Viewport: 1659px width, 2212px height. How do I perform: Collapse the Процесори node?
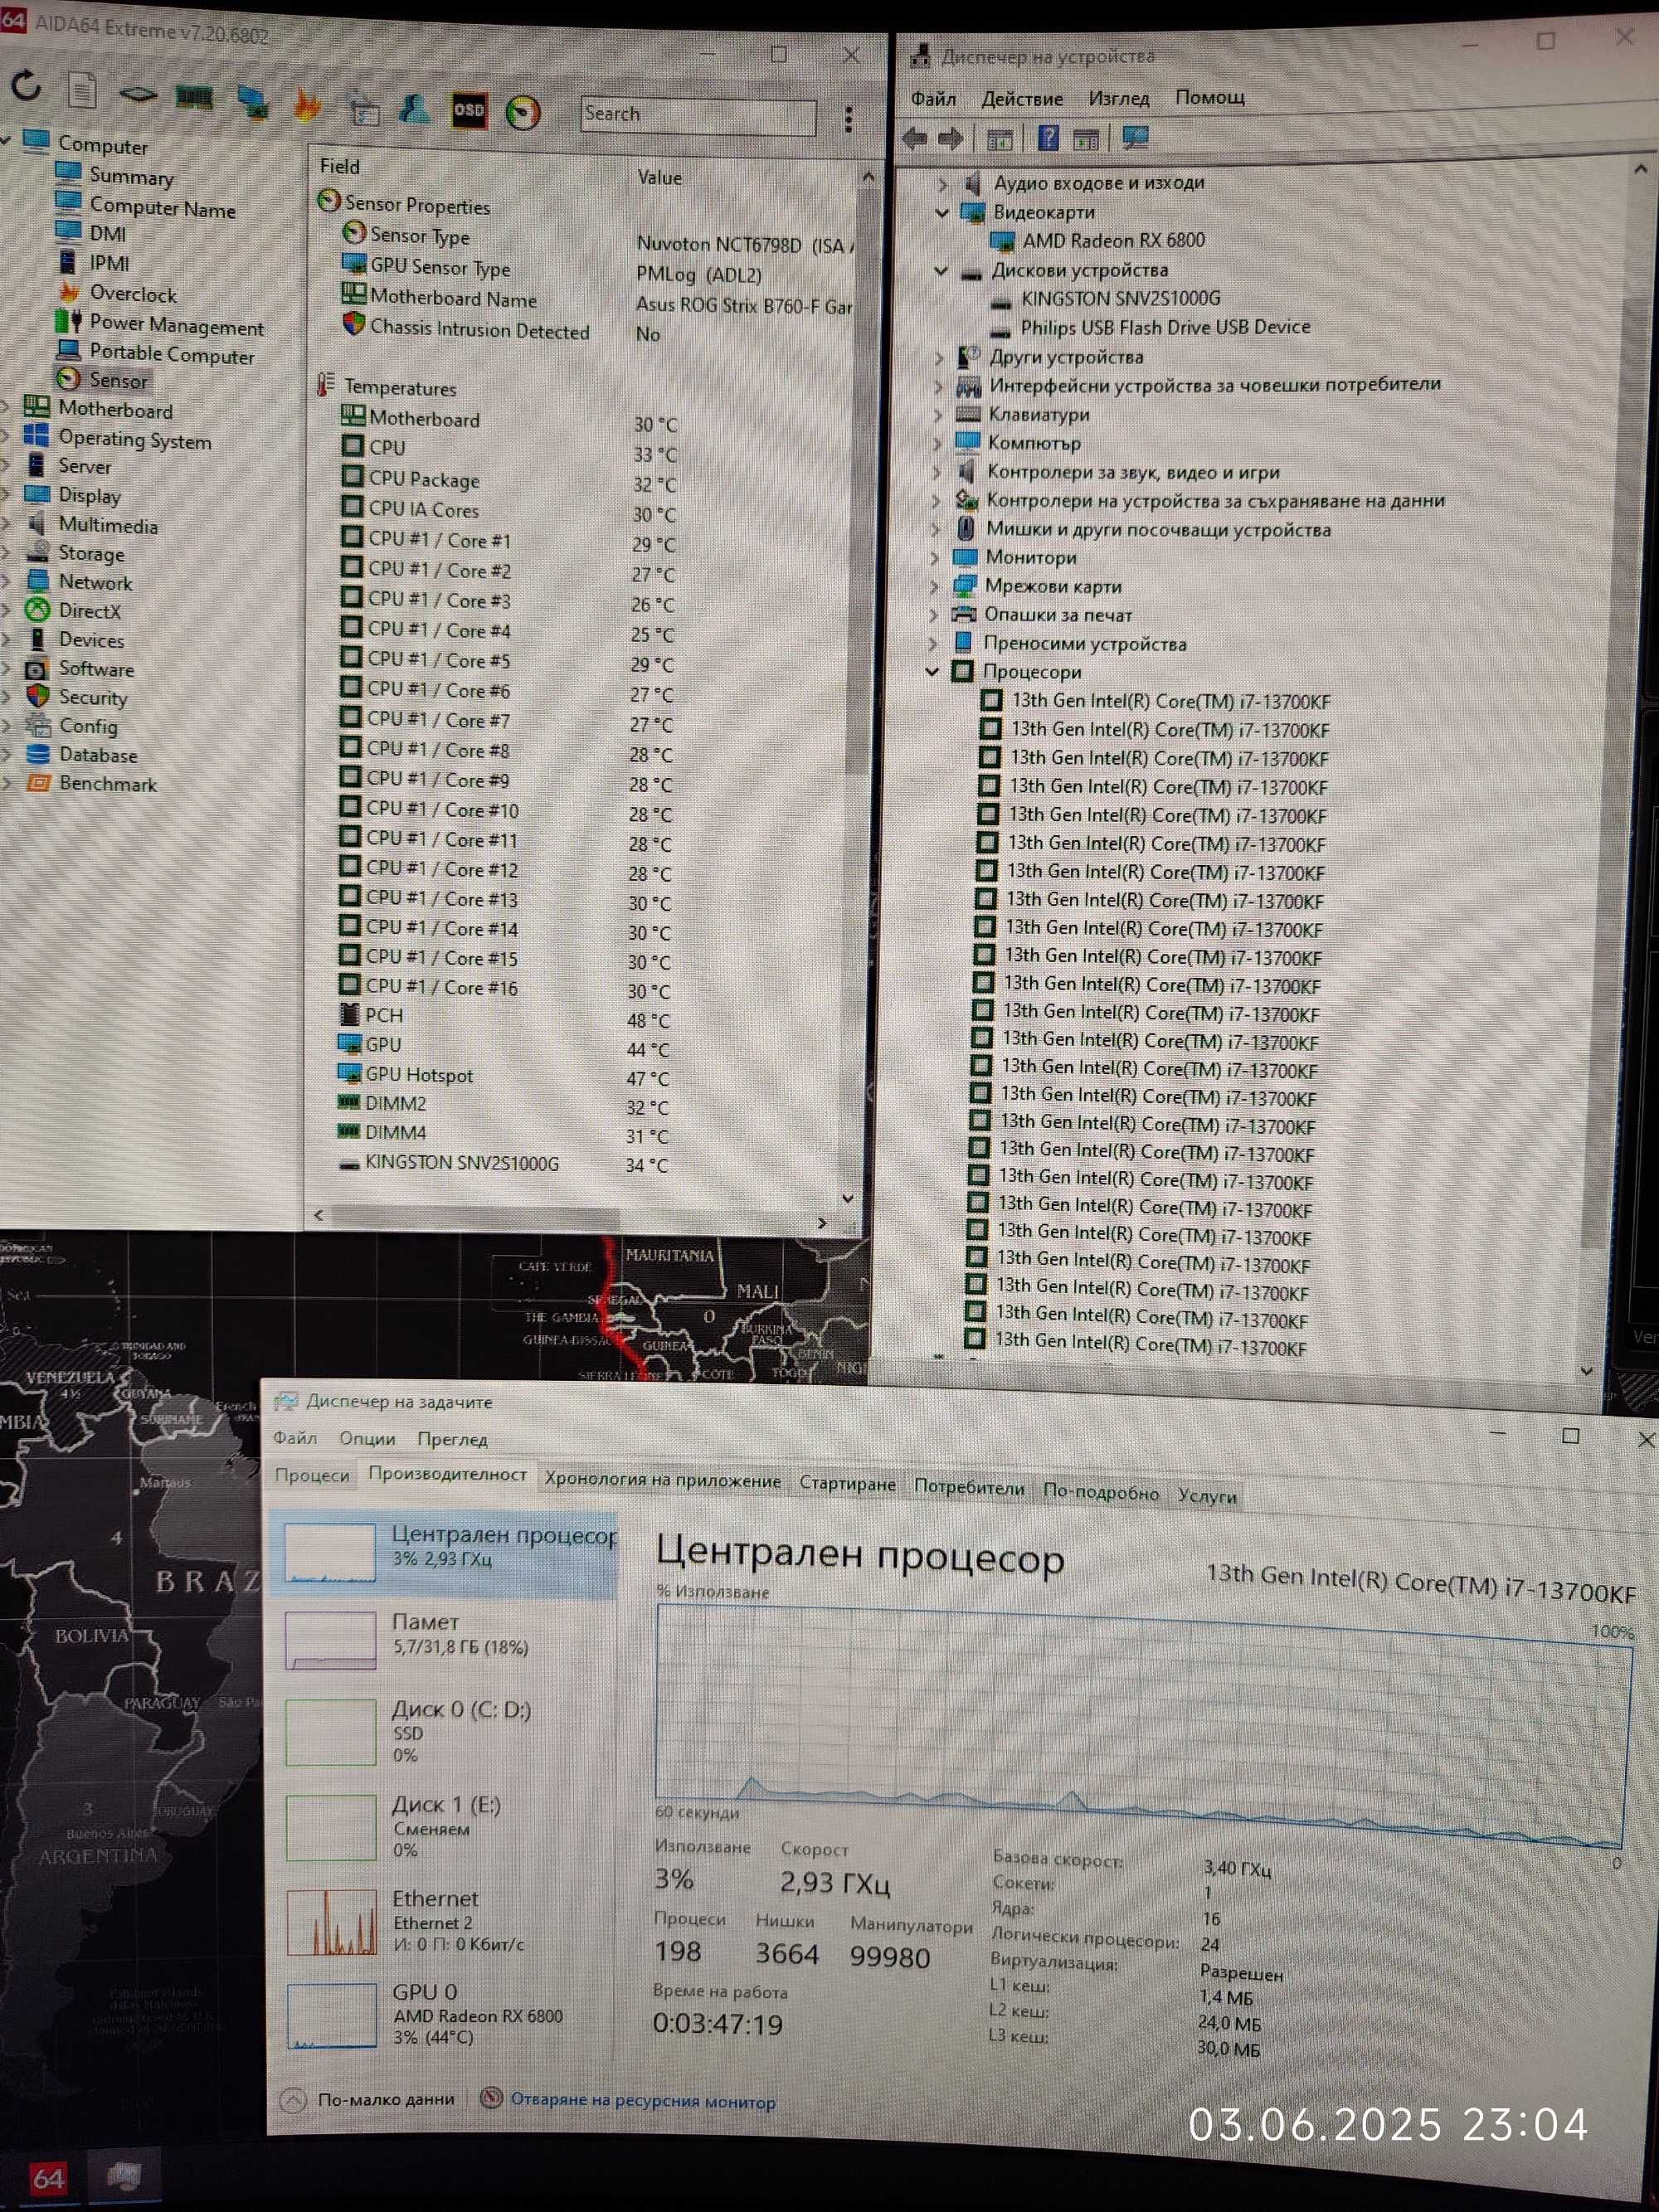[932, 672]
